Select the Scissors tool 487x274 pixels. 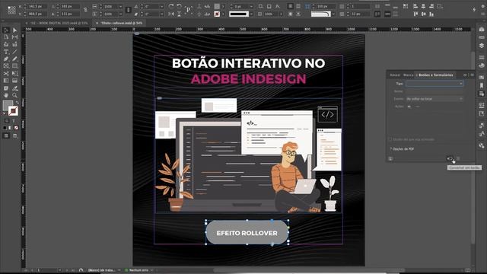click(x=6, y=74)
